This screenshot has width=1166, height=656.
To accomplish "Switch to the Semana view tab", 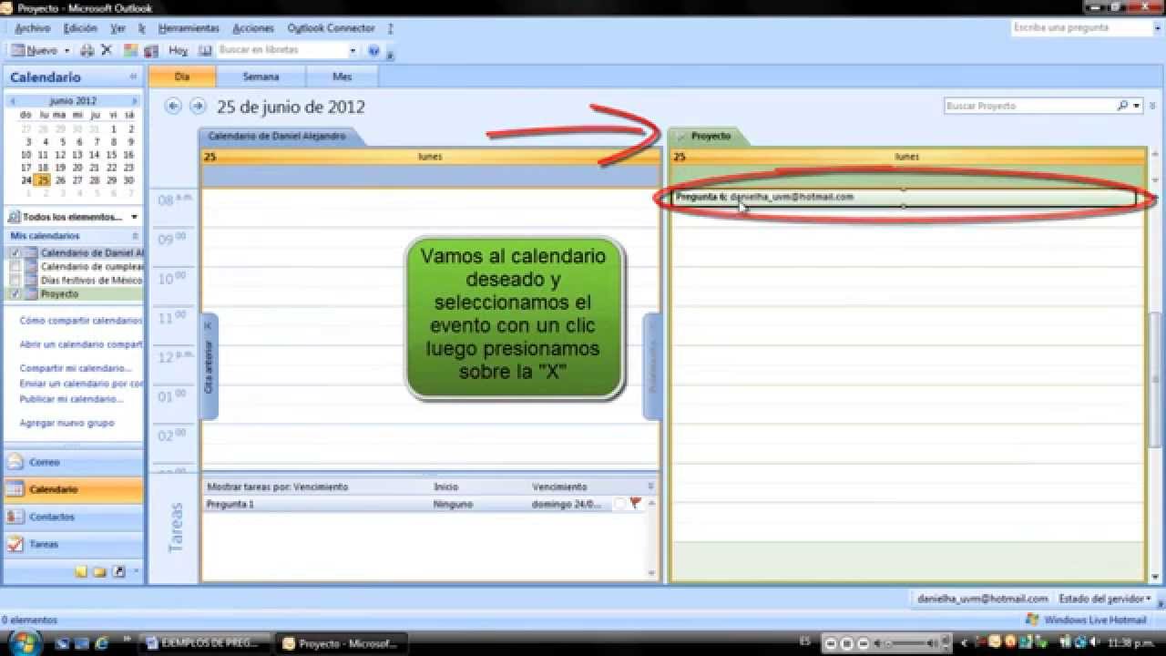I will tap(261, 77).
